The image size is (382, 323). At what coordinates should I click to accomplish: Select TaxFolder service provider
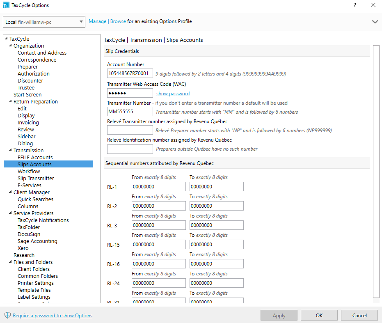[x=29, y=227]
